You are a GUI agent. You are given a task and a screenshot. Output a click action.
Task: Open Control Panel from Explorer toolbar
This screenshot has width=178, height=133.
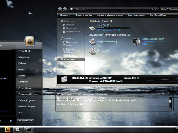(x=158, y=15)
